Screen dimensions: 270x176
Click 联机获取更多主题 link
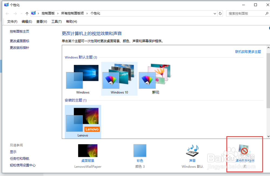click(x=248, y=52)
